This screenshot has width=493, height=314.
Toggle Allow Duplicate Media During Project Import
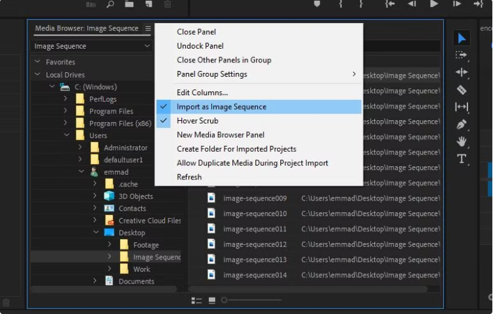(x=259, y=163)
